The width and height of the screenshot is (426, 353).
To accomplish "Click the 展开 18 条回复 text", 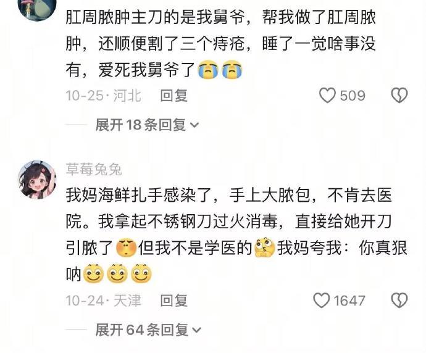I will (141, 125).
